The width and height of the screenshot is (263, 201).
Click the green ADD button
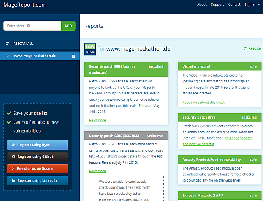[68, 26]
